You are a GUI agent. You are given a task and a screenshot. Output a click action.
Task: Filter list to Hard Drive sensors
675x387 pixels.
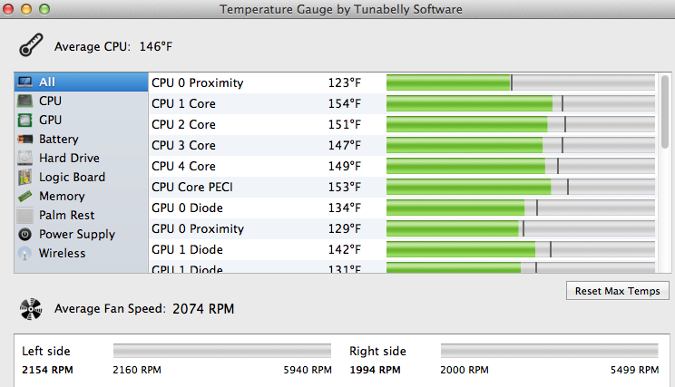click(x=81, y=158)
